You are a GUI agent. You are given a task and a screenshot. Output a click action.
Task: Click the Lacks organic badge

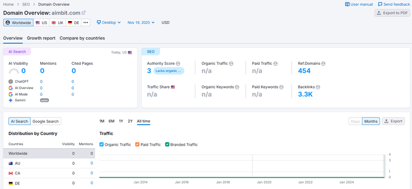[169, 71]
